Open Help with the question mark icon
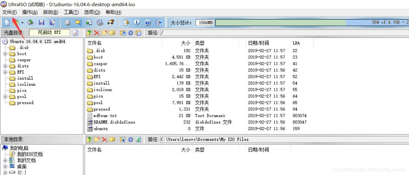 [148, 23]
